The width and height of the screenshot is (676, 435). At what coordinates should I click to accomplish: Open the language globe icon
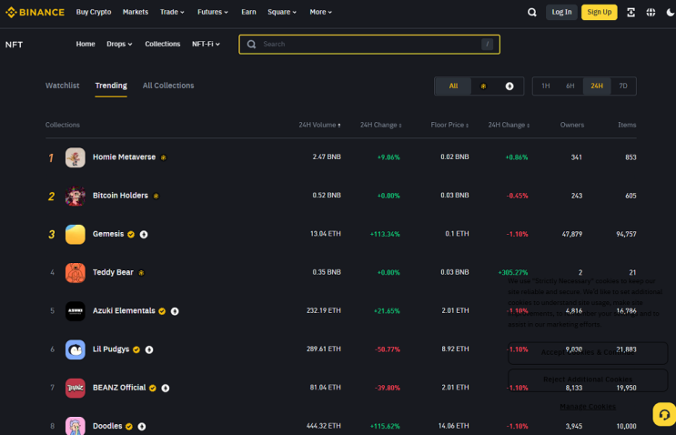[651, 13]
